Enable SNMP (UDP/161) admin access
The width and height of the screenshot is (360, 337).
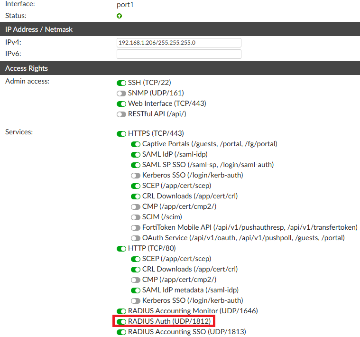(x=121, y=94)
